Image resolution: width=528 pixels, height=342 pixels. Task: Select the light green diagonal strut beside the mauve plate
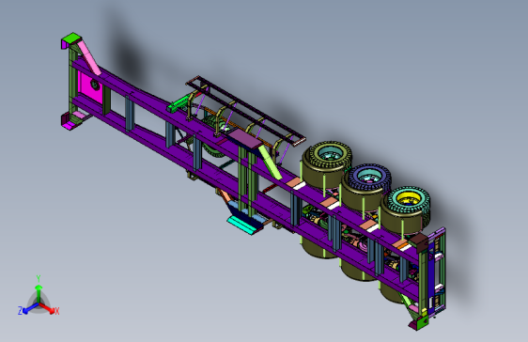pyautogui.click(x=271, y=163)
